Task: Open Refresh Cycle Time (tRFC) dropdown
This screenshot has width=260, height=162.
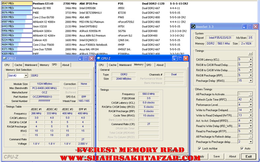Action: (x=250, y=99)
